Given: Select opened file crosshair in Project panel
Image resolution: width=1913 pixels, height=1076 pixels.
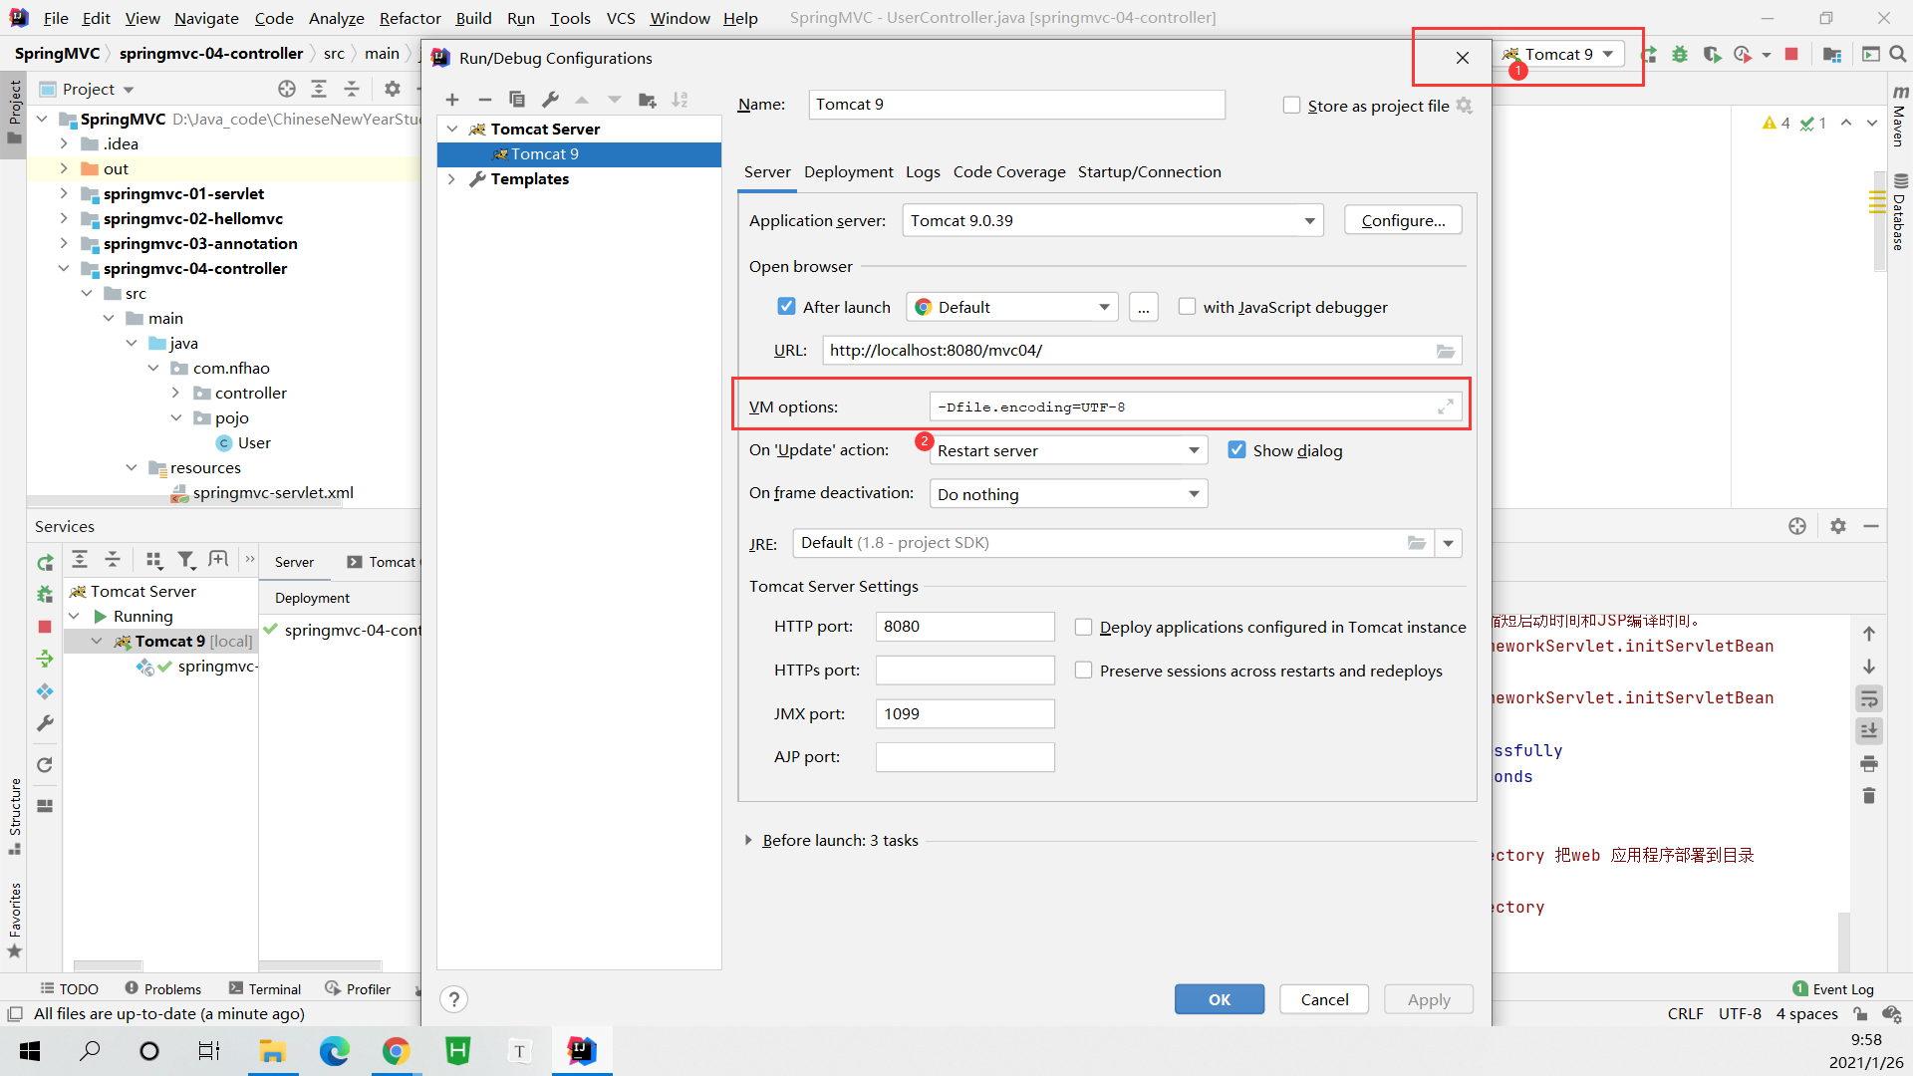Looking at the screenshot, I should point(287,89).
